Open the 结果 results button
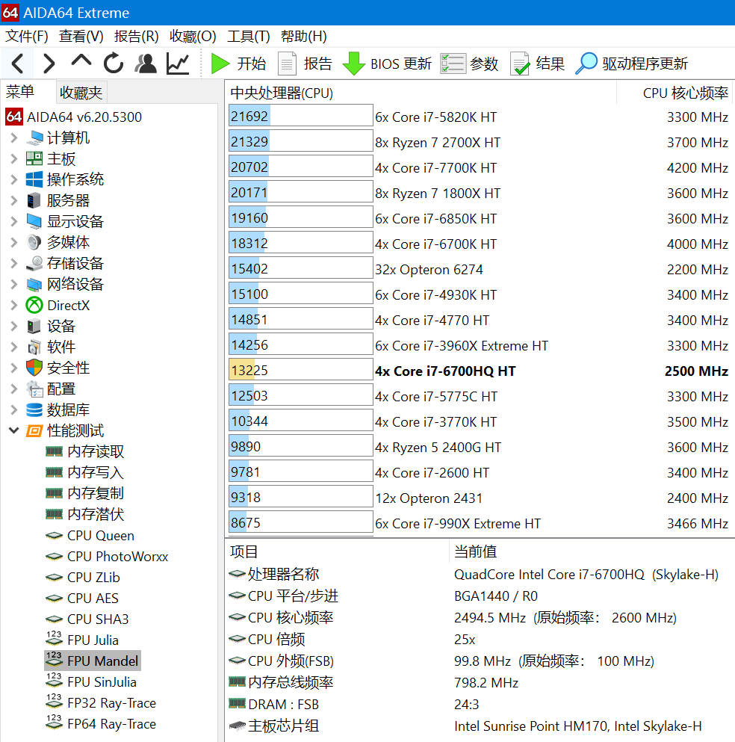Screen dimensions: 735x742 [537, 64]
